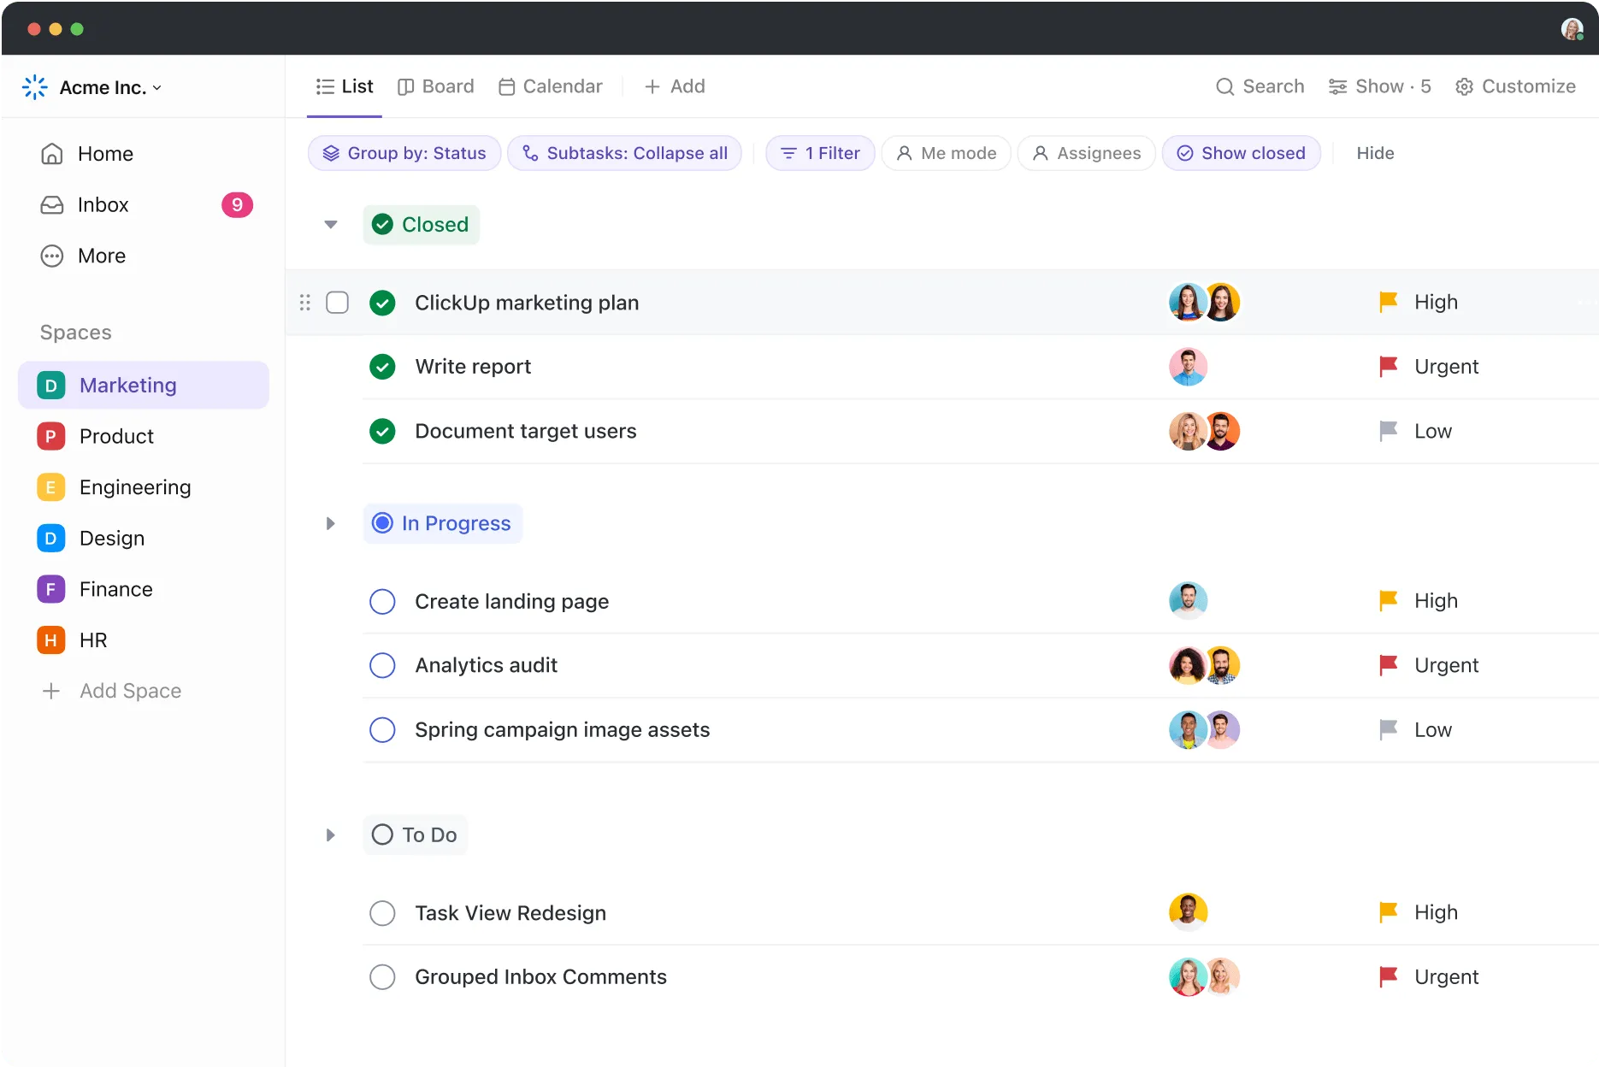Click the Product space P icon
Viewport: 1599px width, 1067px height.
point(51,436)
